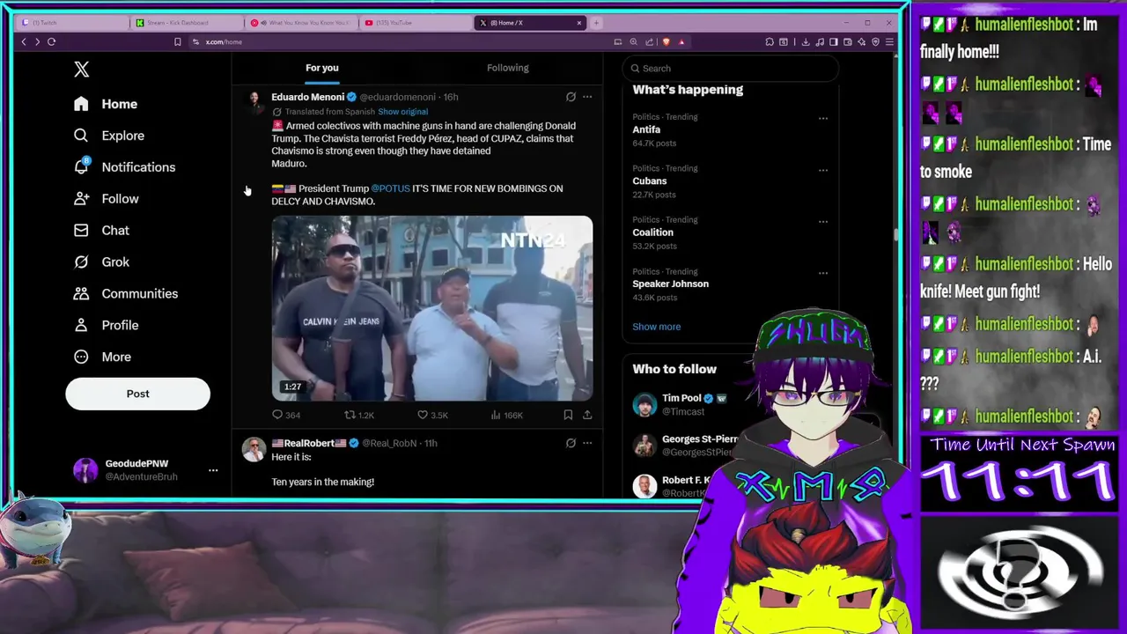The width and height of the screenshot is (1127, 634).
Task: Open more options for Cubans trend
Action: 822,170
